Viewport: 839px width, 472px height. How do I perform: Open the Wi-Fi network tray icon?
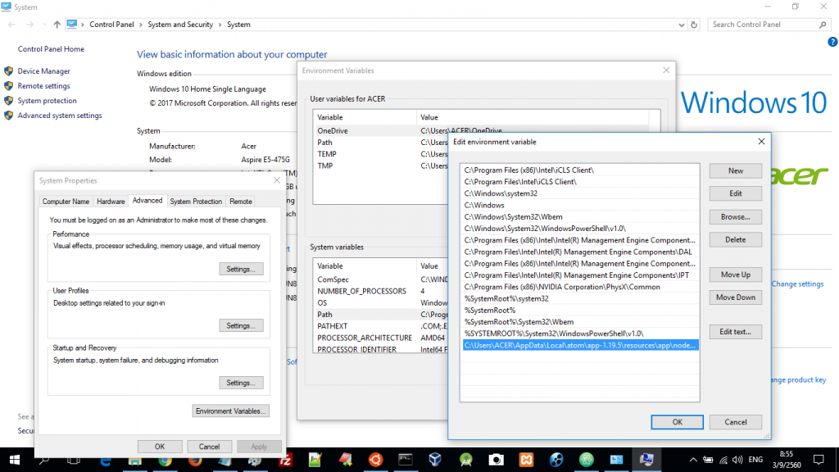pos(723,460)
